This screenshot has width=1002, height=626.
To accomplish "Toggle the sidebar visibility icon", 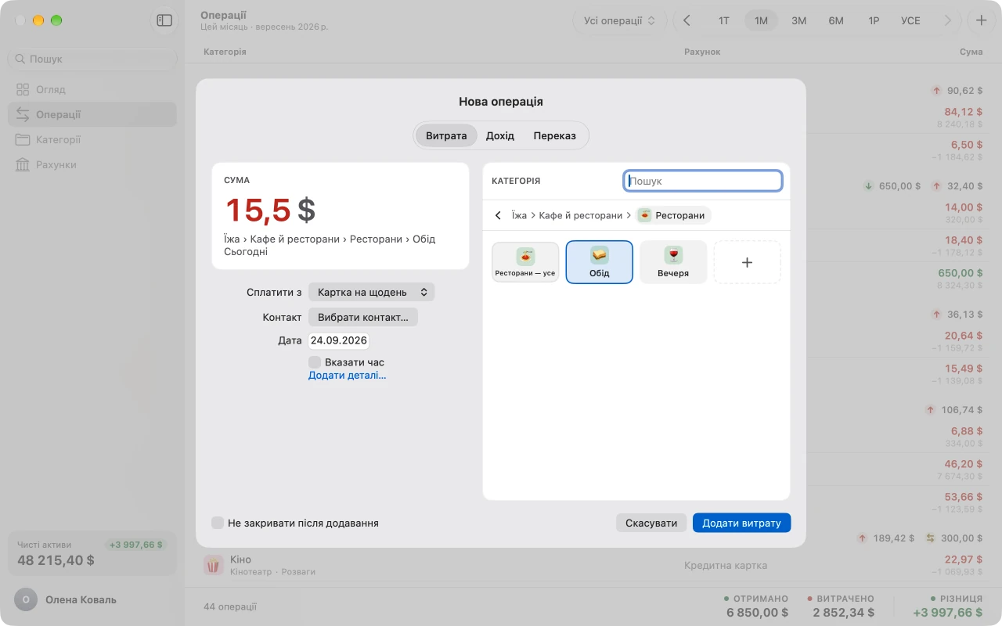I will [164, 20].
